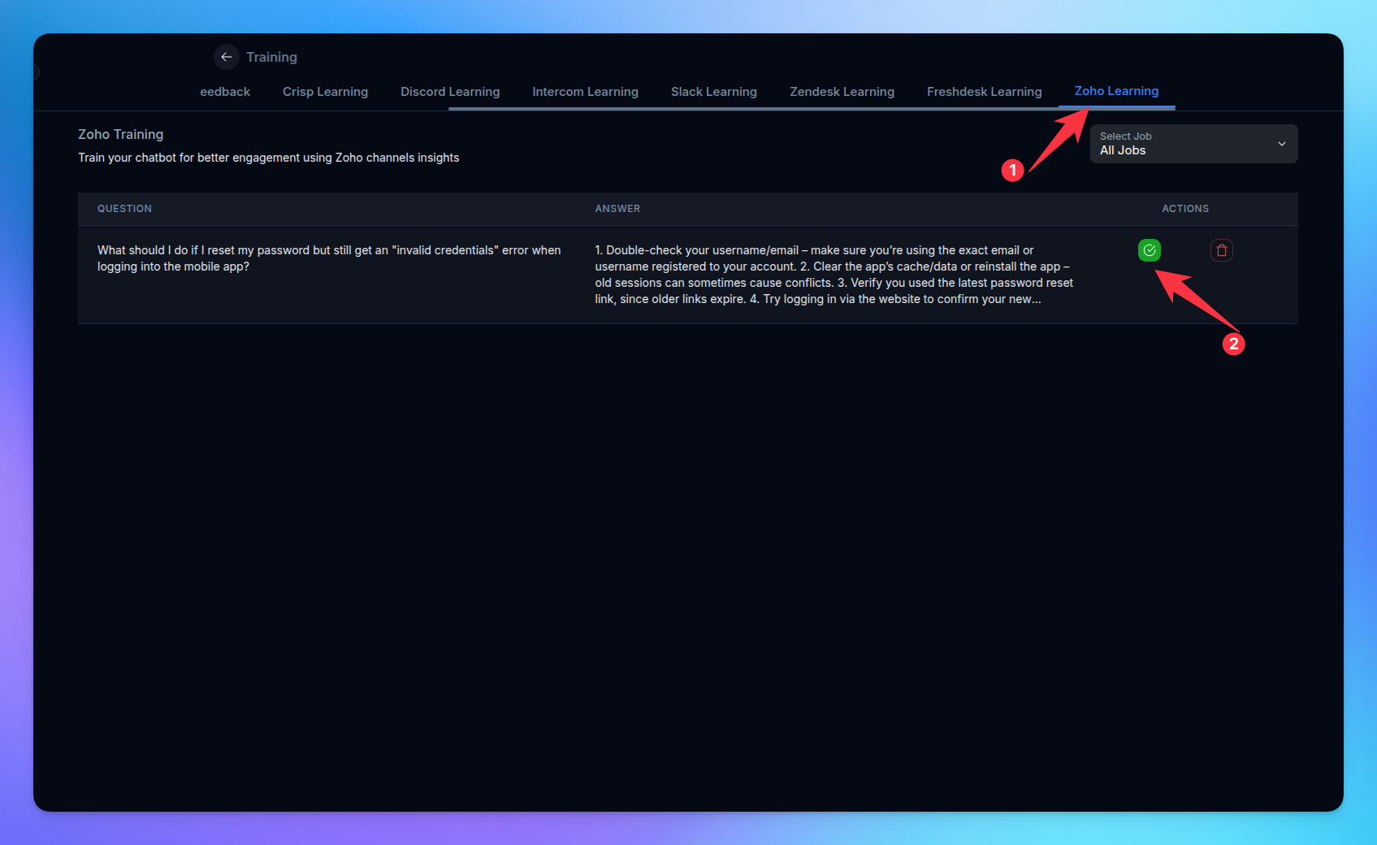The image size is (1377, 845).
Task: Expand job list using the chevron arrow
Action: click(x=1281, y=144)
